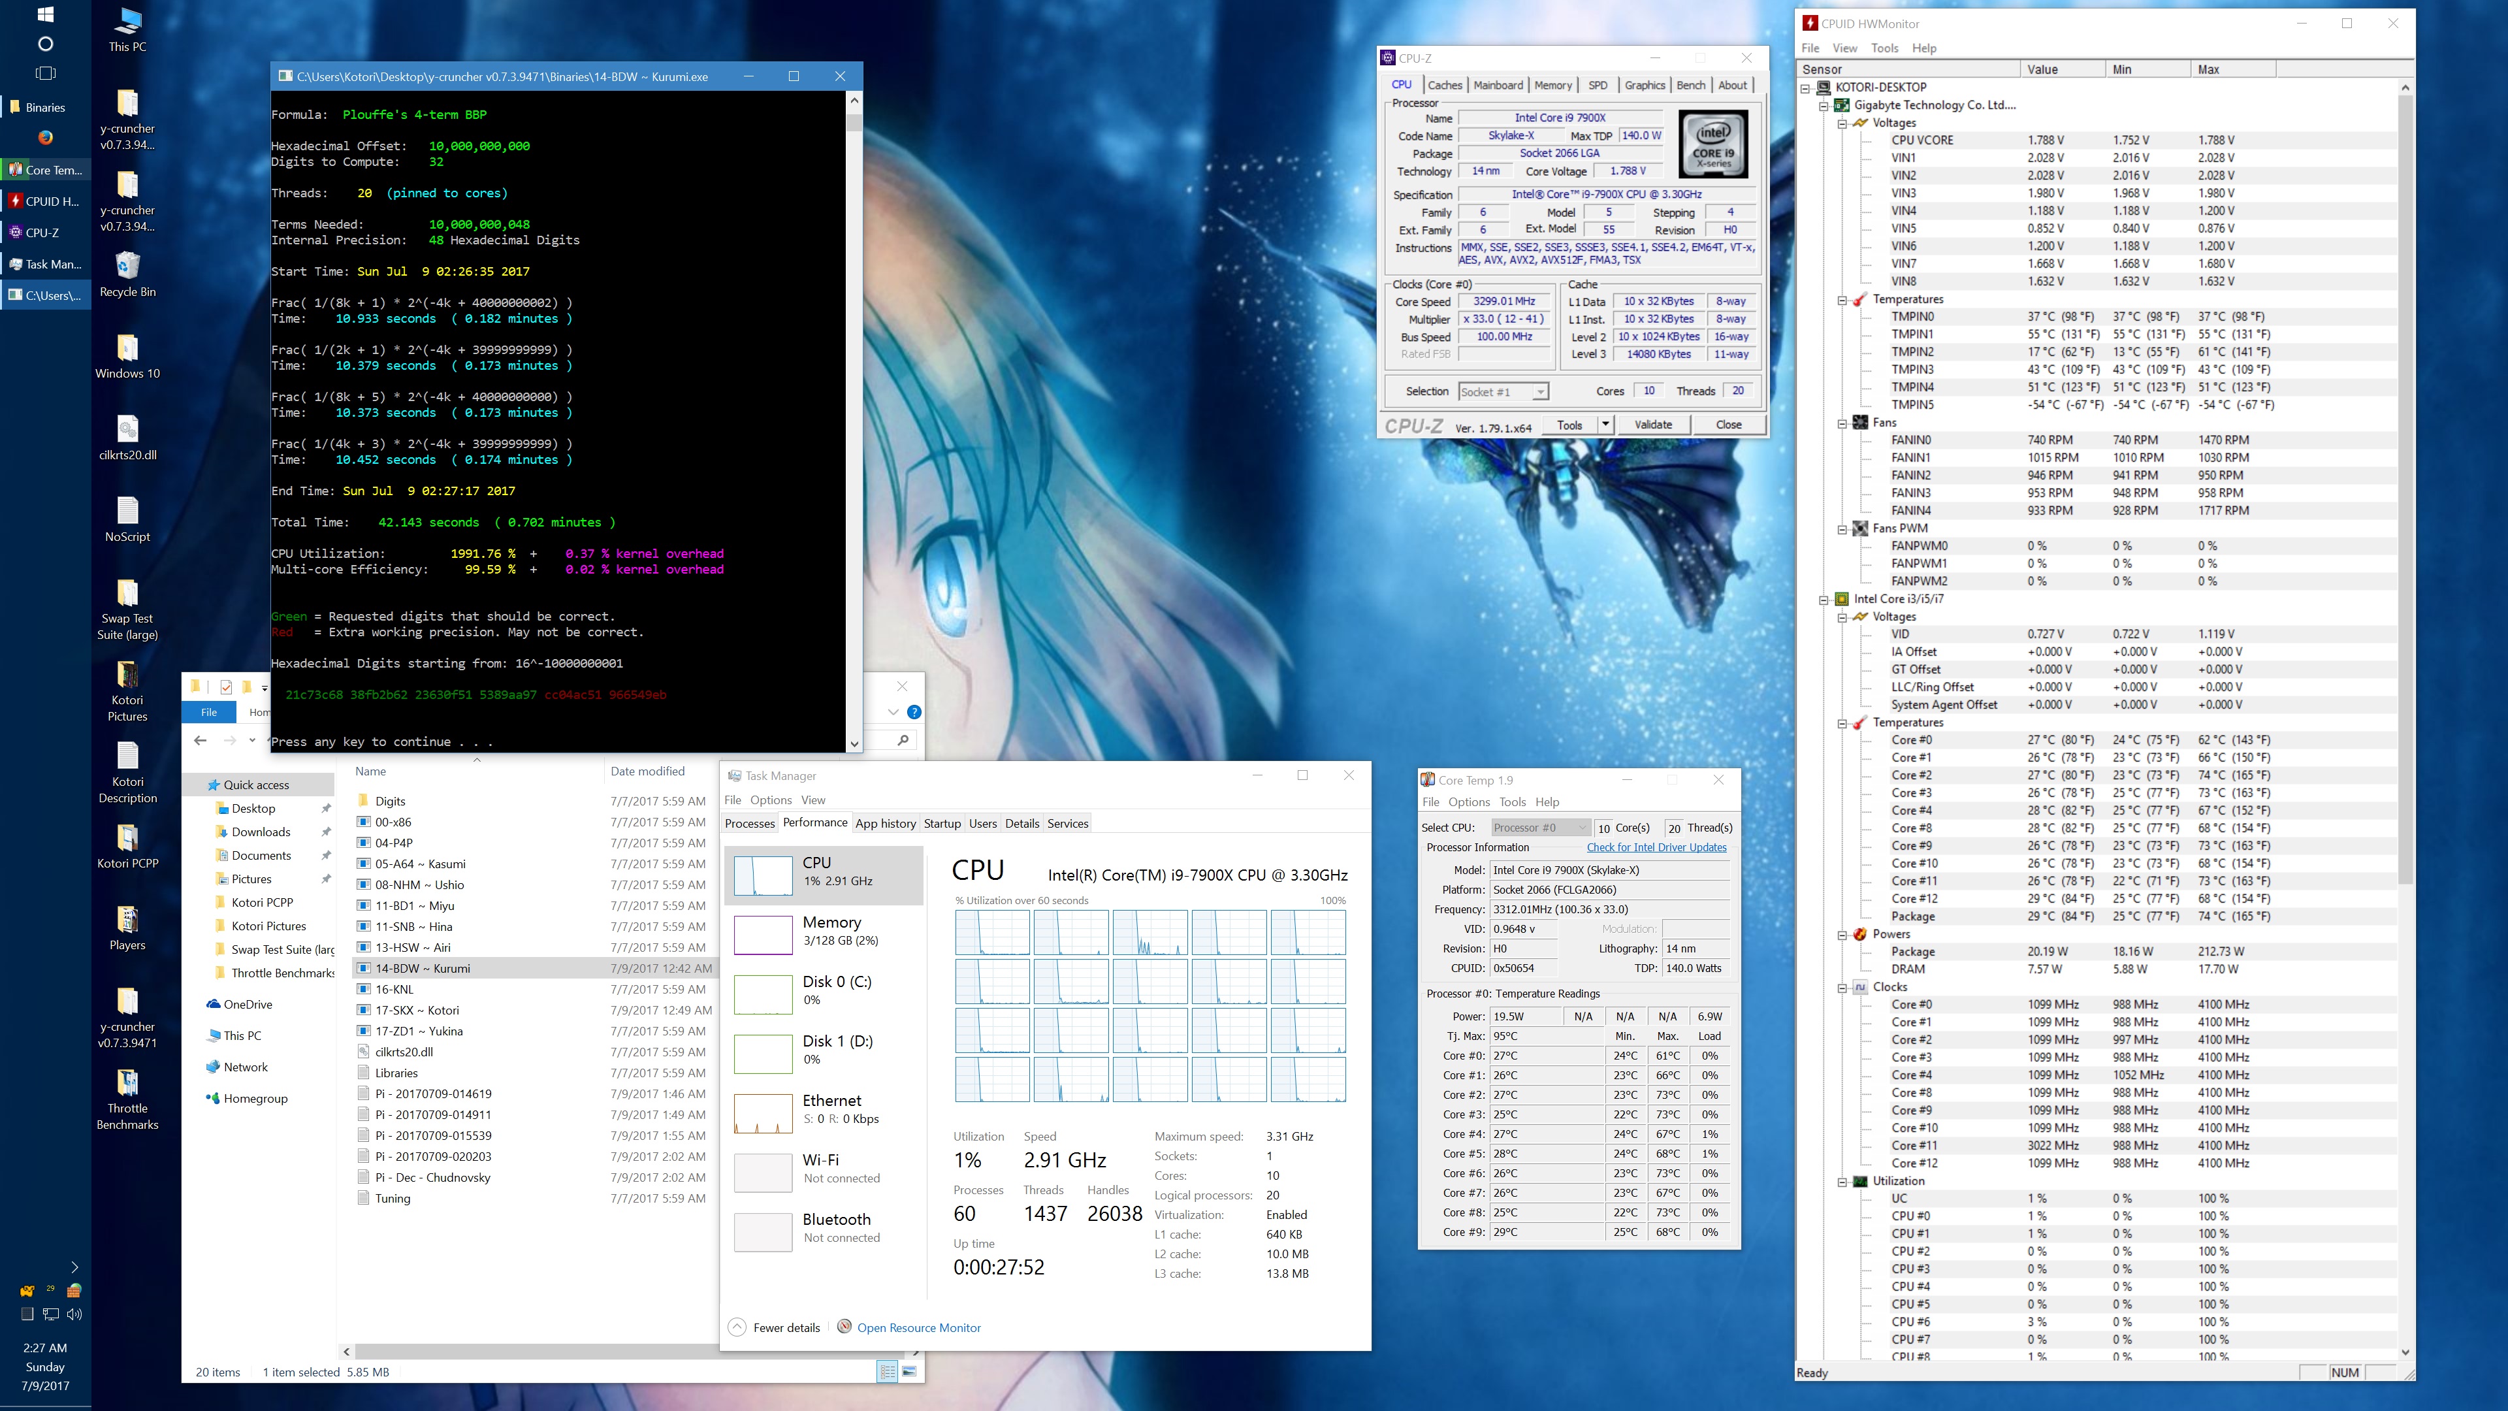Viewport: 2508px width, 1411px height.
Task: Switch to the Mainboard tab in CPU-Z
Action: 1498,85
